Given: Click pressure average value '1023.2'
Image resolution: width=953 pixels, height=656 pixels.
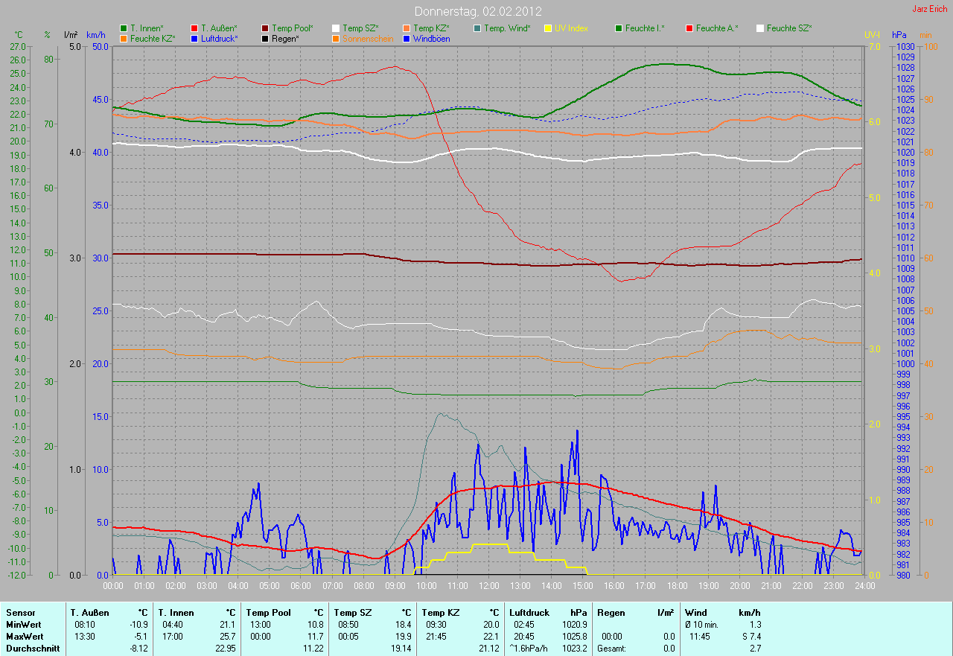Looking at the screenshot, I should 575,649.
